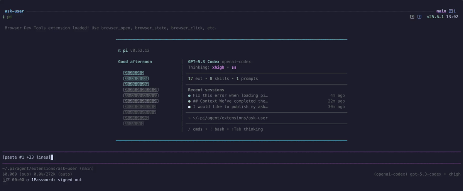This screenshot has height=191, width=463.
Task: Click the 'pi' command at the shell prompt
Action: pos(10,17)
